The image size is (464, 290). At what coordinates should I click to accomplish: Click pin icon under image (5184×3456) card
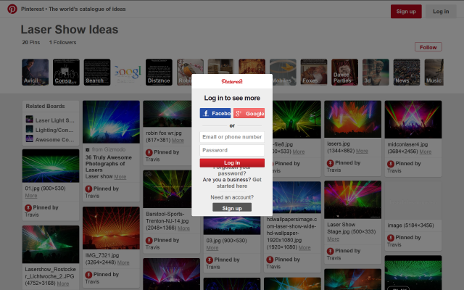pos(391,238)
